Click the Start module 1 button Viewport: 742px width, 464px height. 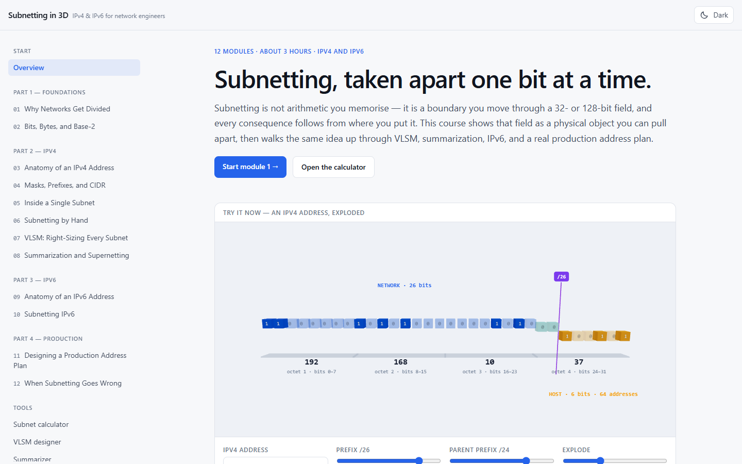250,167
